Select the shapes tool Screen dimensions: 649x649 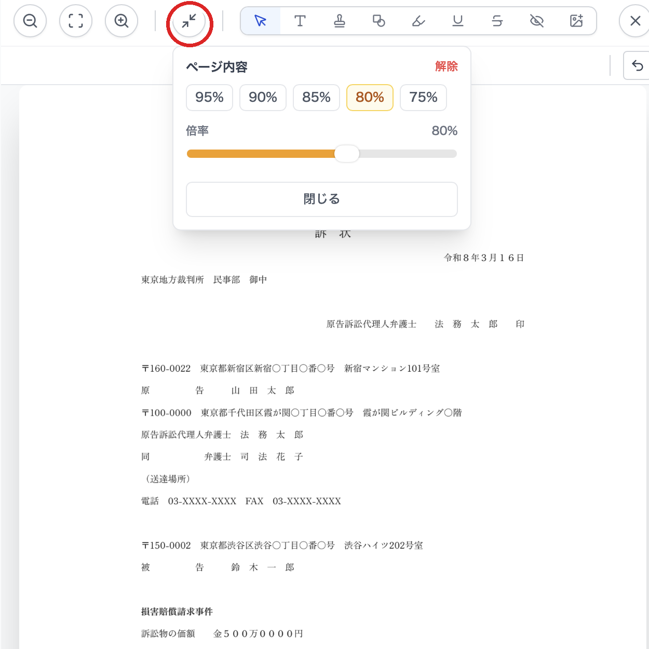click(379, 21)
